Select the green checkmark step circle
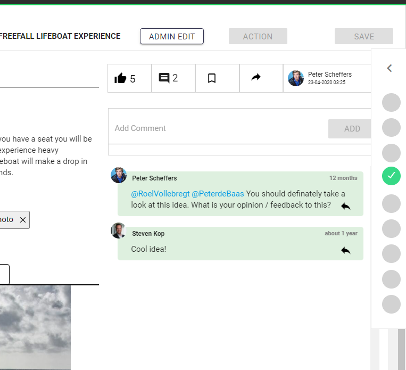Image resolution: width=406 pixels, height=370 pixels. (391, 176)
